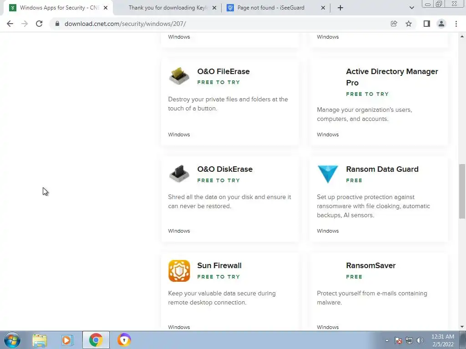The width and height of the screenshot is (466, 349).
Task: Click FREE TO TRY under Sun Firewall
Action: click(x=218, y=277)
